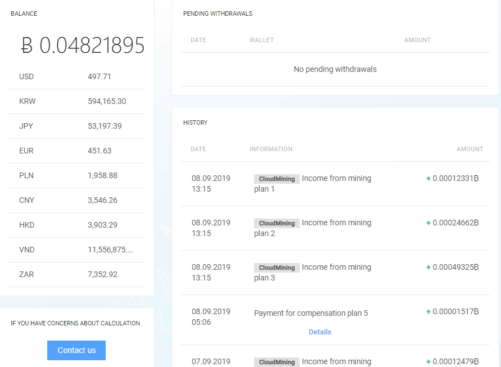The height and width of the screenshot is (367, 501).
Task: Click the CNY value 3,546.26
Action: [x=102, y=200]
